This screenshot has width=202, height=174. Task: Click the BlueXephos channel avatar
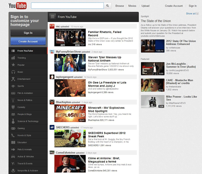52,102
